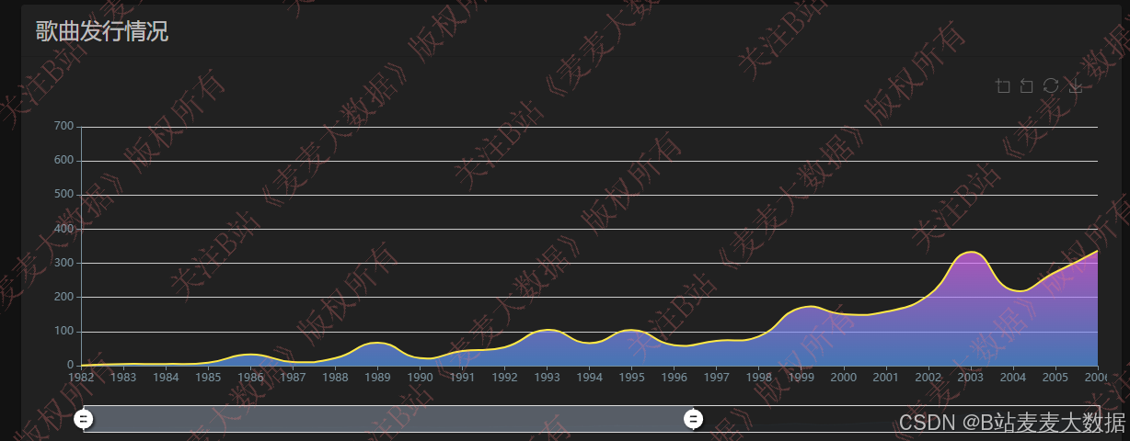Click the x-axis label 2000
This screenshot has width=1130, height=441.
point(843,377)
